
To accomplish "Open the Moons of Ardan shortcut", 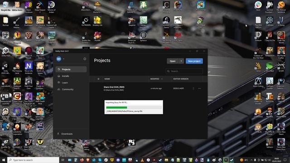I will click(51, 7).
